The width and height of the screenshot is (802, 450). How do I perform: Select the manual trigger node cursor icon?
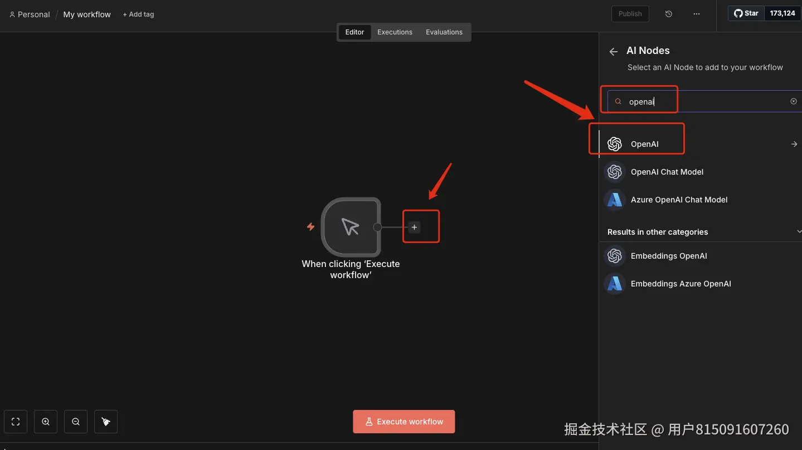(x=351, y=226)
